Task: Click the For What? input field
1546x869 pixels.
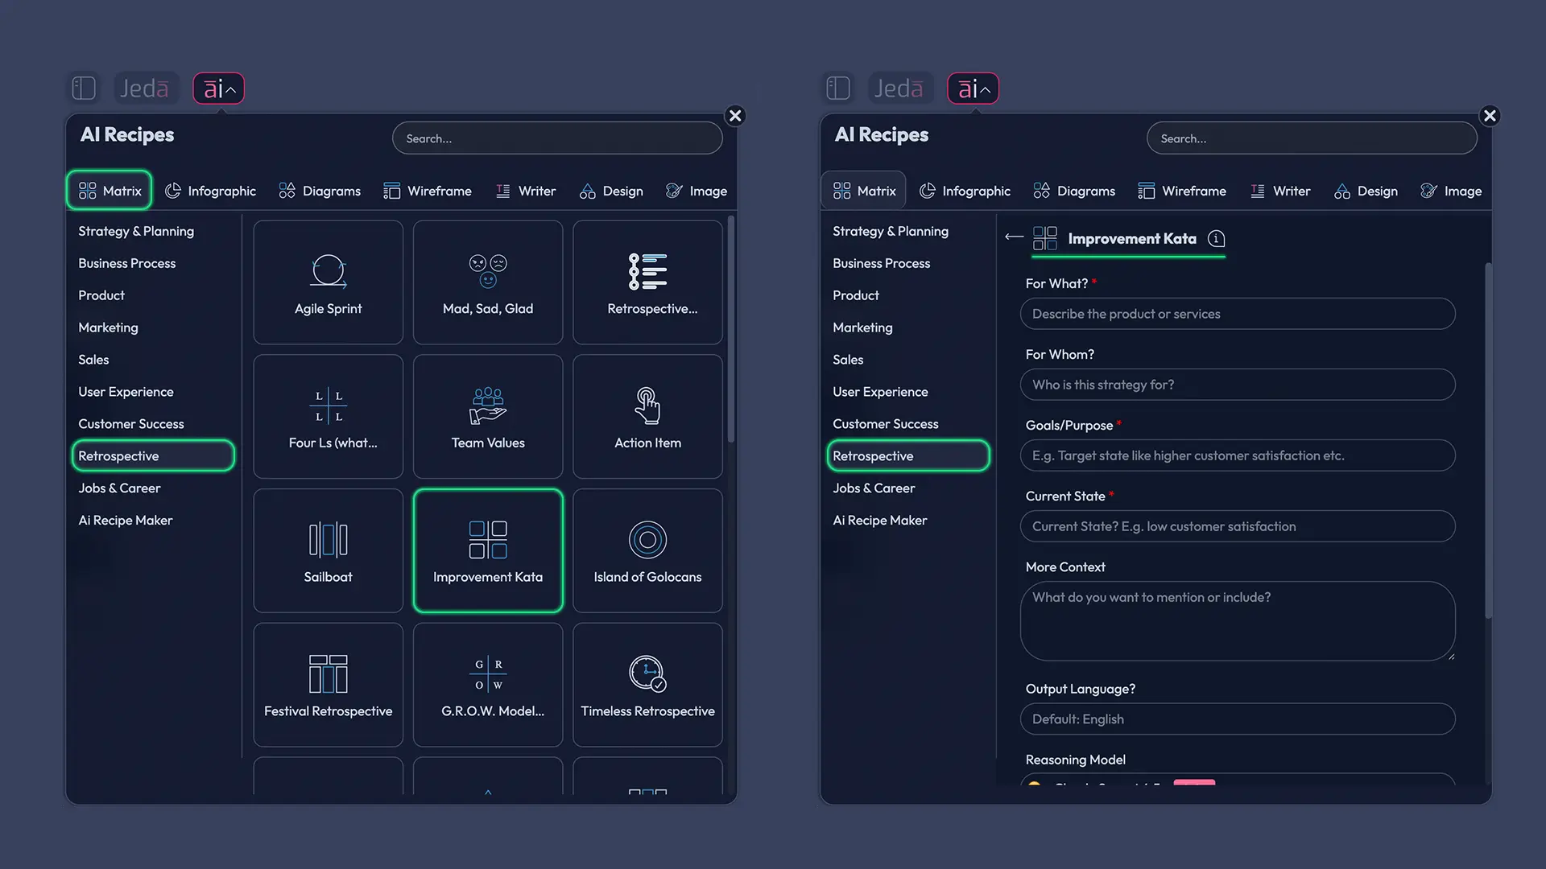Action: tap(1237, 314)
